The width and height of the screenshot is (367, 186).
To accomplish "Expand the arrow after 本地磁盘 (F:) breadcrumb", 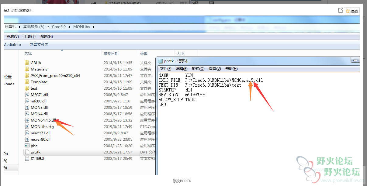I will [x=48, y=27].
